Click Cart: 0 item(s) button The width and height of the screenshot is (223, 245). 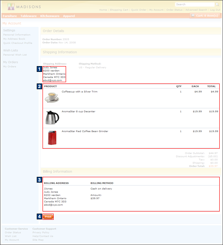(x=205, y=16)
